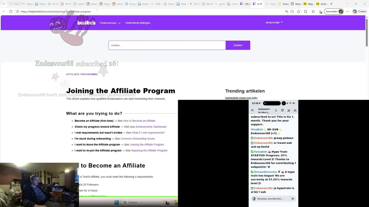The width and height of the screenshot is (369, 207).
Task: Open browser extensions puzzle icon
Action: [x=306, y=11]
